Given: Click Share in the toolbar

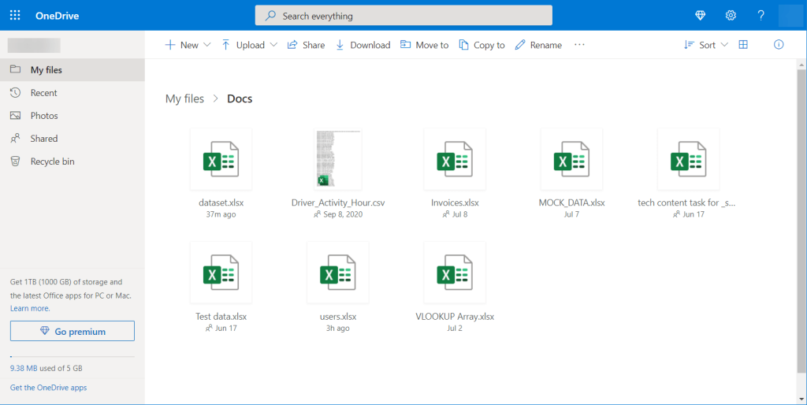Looking at the screenshot, I should coord(306,45).
